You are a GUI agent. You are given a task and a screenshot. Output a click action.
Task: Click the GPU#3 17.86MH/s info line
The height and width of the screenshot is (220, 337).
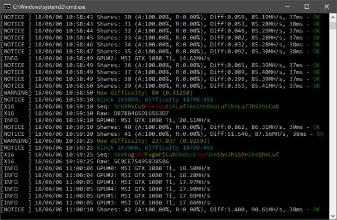click(106, 203)
